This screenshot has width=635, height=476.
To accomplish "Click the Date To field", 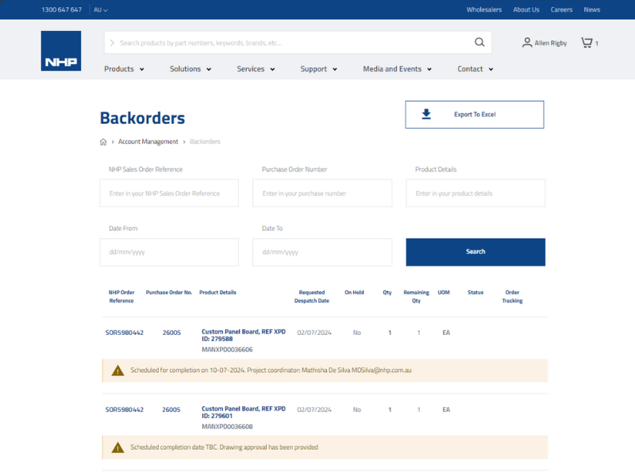I will coord(322,251).
